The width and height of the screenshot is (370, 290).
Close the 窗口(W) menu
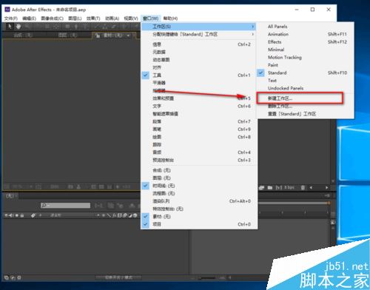coord(150,18)
